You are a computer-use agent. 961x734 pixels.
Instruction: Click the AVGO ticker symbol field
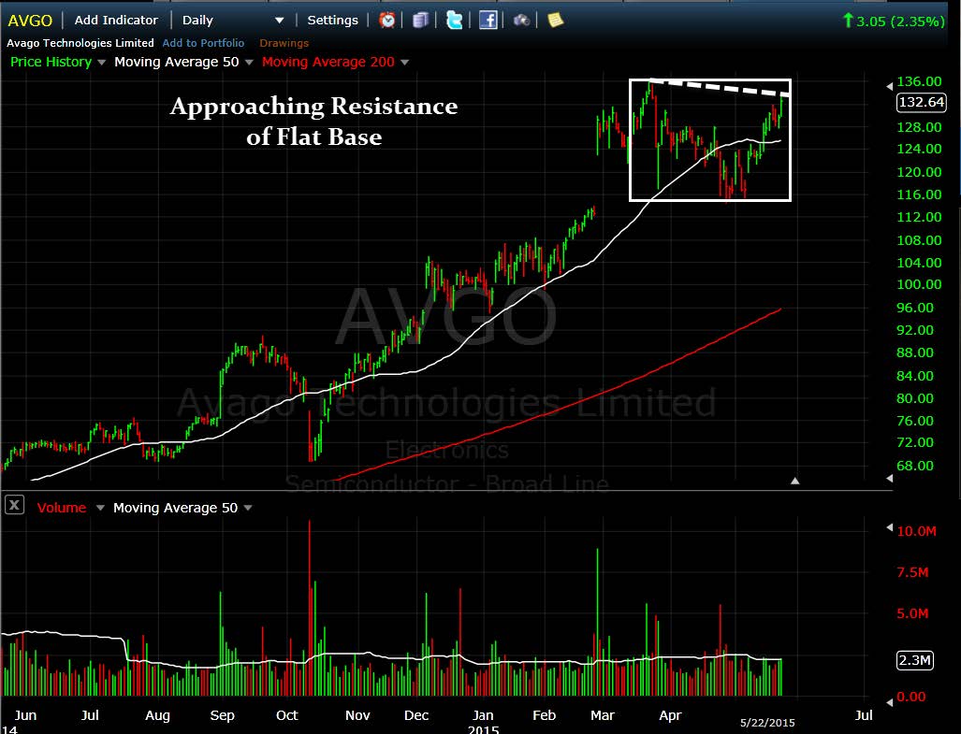tap(30, 21)
